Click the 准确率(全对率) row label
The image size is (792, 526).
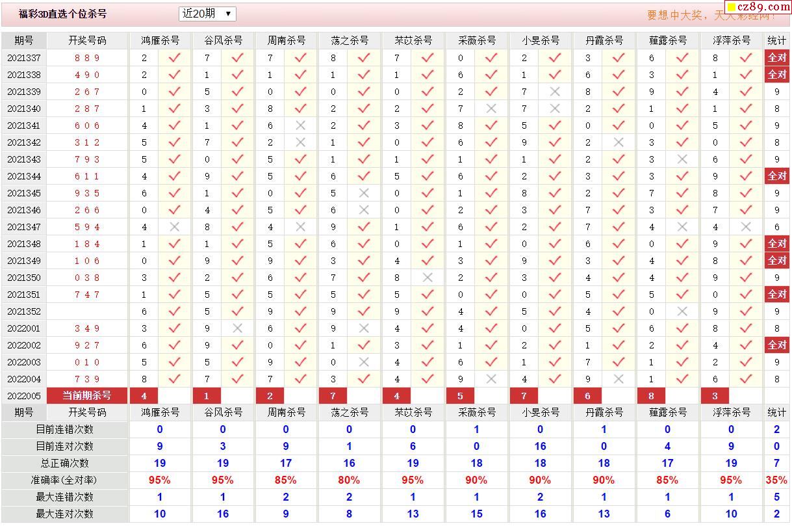coord(64,480)
